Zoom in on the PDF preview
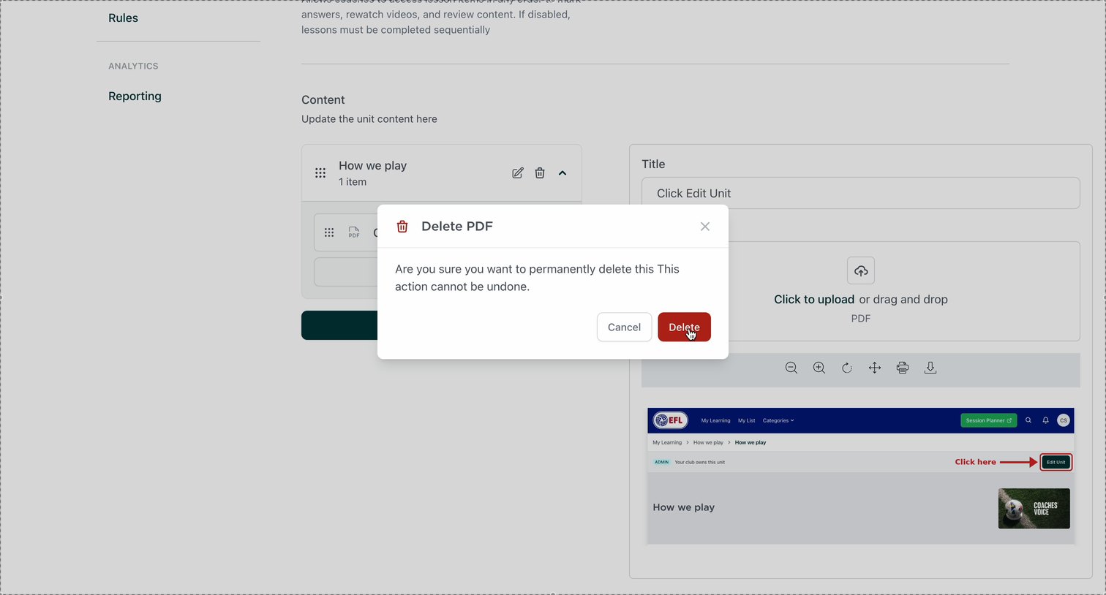Image resolution: width=1106 pixels, height=595 pixels. click(x=819, y=368)
